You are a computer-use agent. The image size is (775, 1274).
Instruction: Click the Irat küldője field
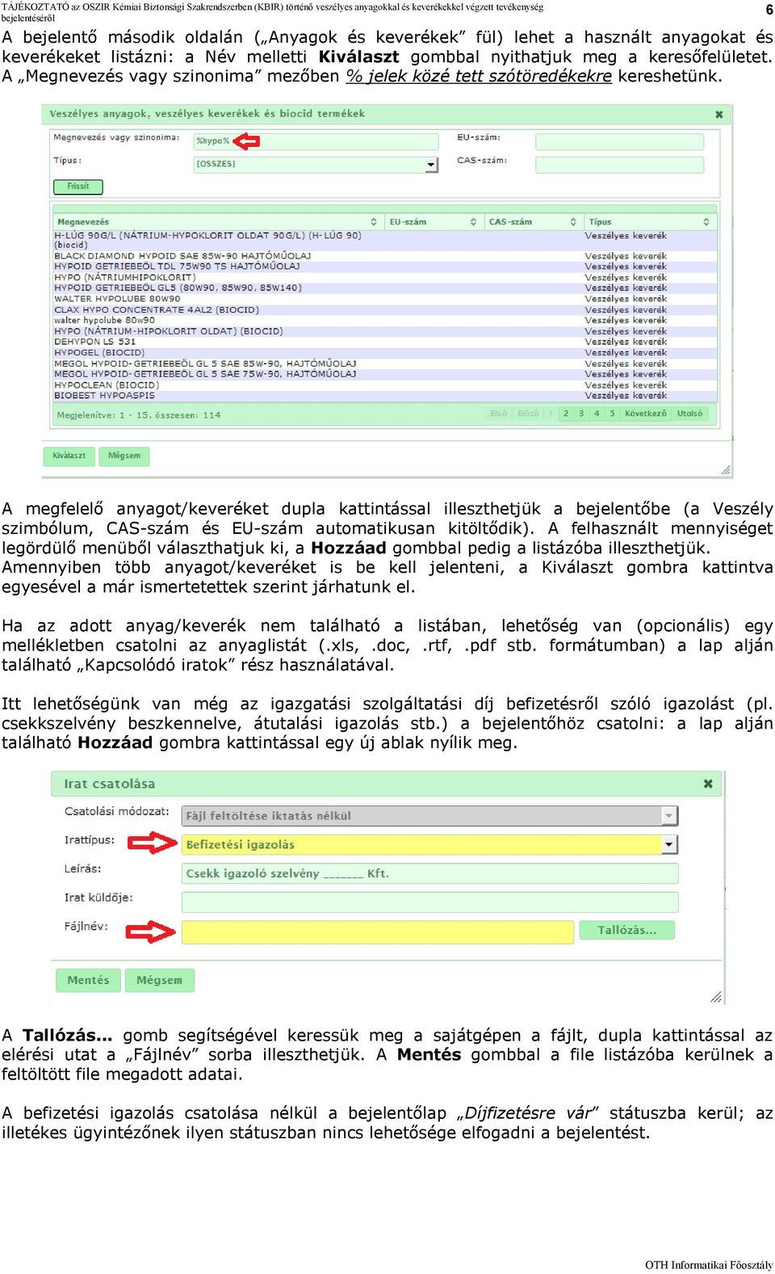point(429,902)
